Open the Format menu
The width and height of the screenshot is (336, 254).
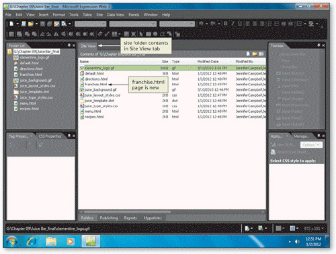tap(59, 15)
